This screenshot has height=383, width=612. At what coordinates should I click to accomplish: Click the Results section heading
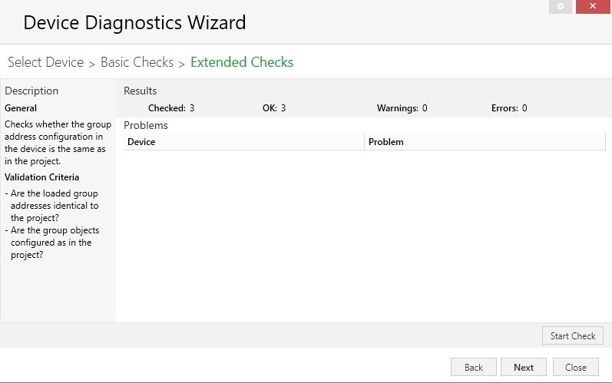(x=140, y=91)
